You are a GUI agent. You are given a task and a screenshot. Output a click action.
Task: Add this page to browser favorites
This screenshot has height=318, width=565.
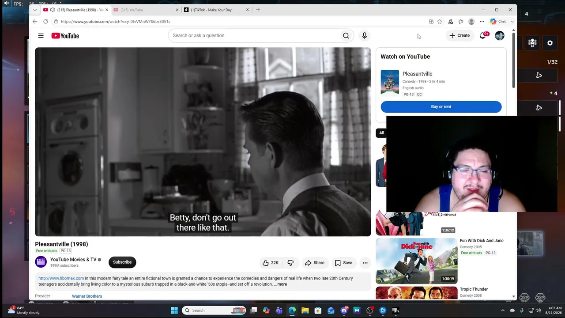coord(440,21)
